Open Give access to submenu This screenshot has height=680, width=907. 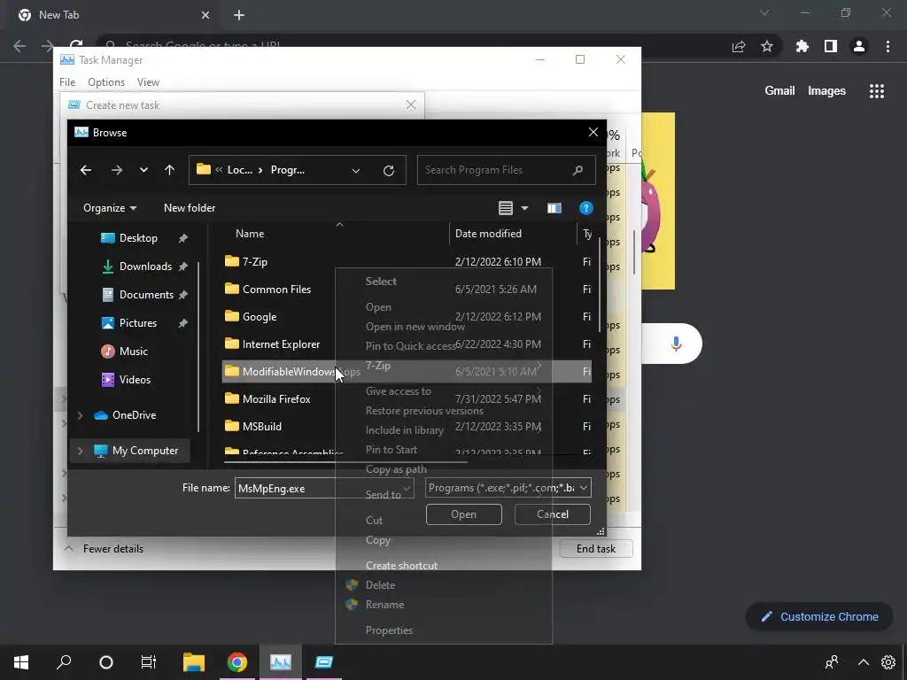coord(398,391)
